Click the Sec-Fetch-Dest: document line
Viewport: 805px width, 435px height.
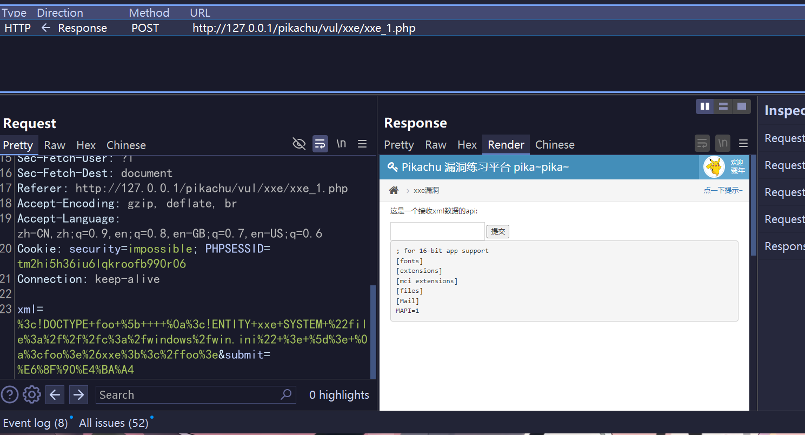click(95, 173)
